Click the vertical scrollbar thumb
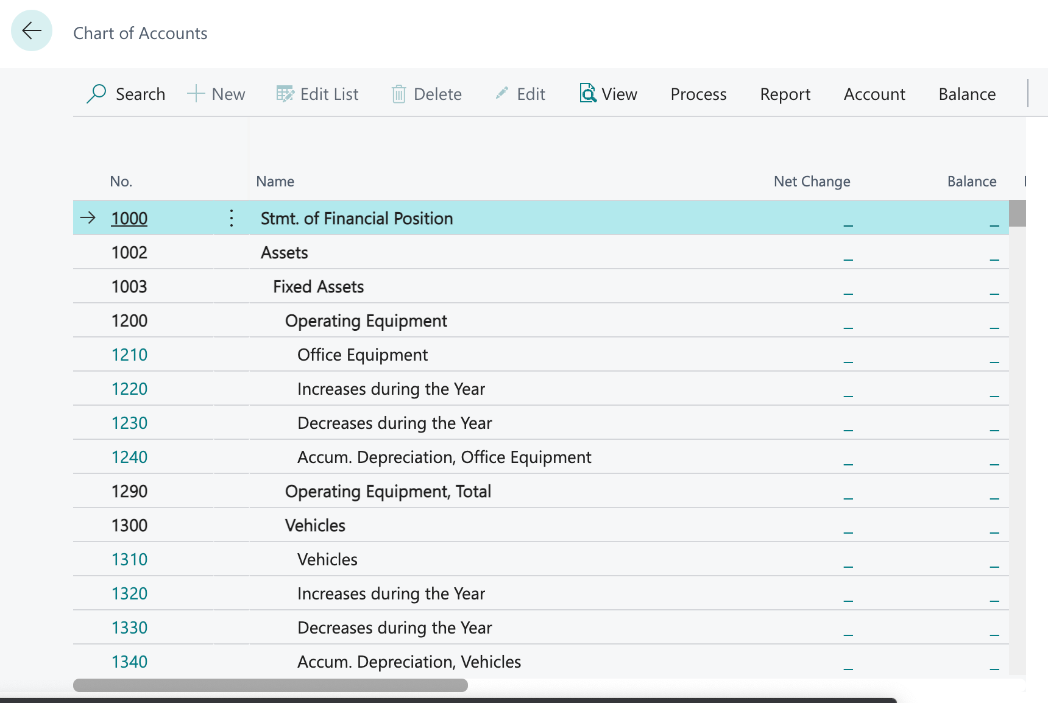The height and width of the screenshot is (703, 1048). (x=1017, y=213)
